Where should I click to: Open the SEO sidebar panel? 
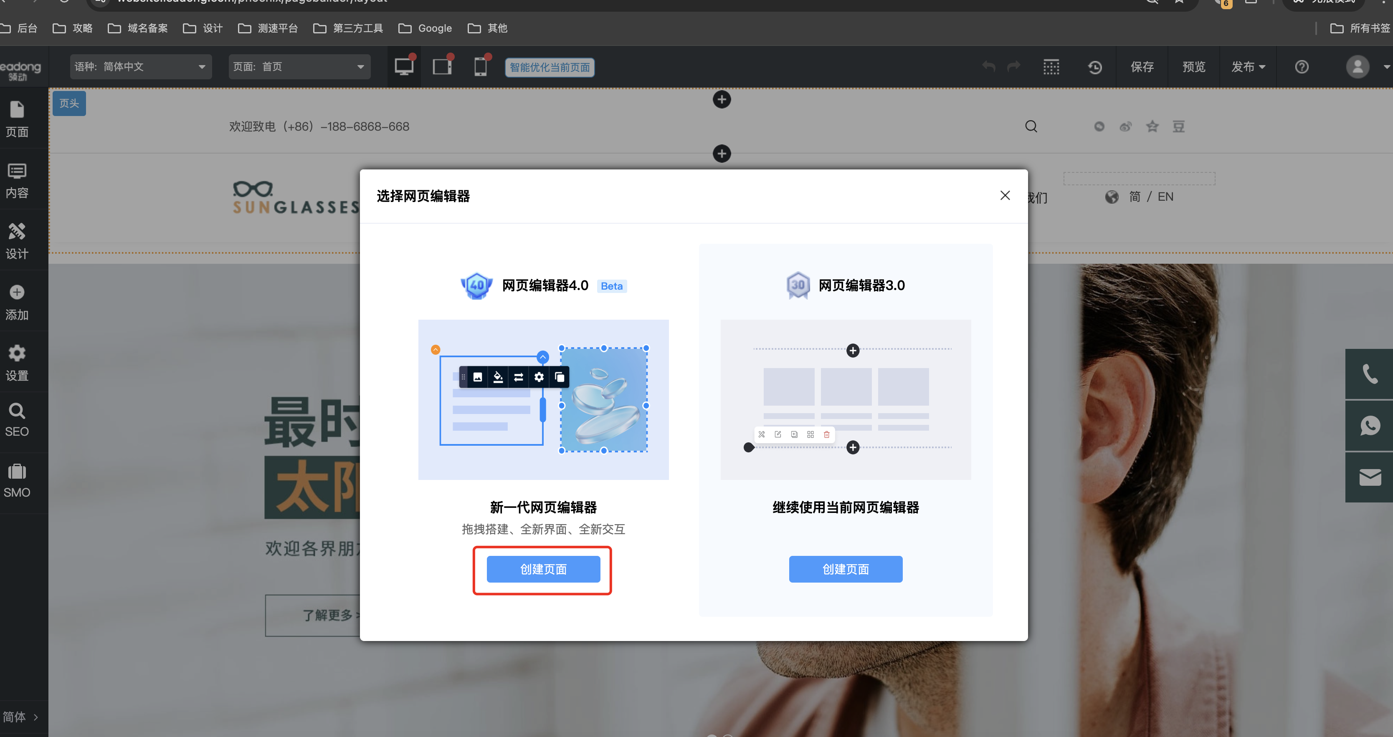click(17, 420)
